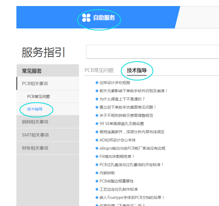Switch to the PCB常见问题 tab
Screen dimensions: 219x206
tap(99, 70)
